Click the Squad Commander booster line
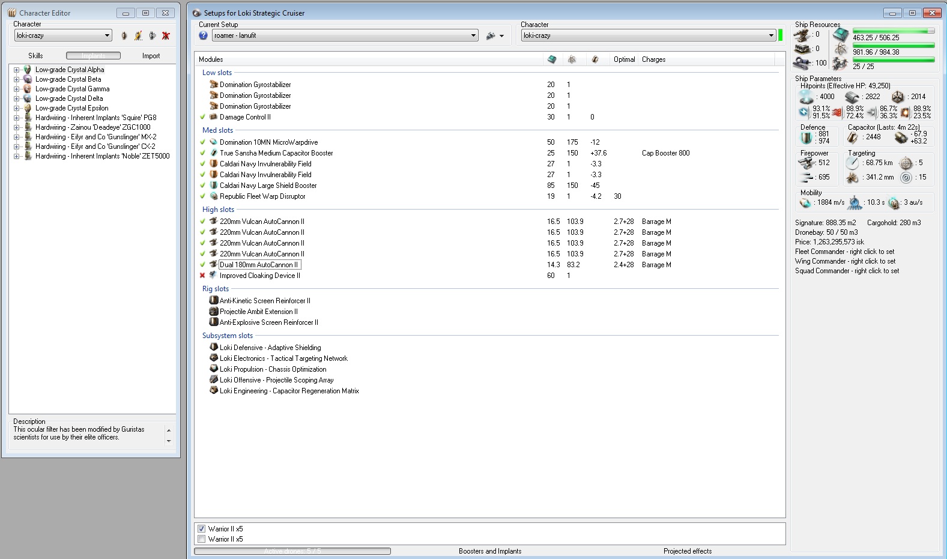This screenshot has height=559, width=947. point(847,271)
